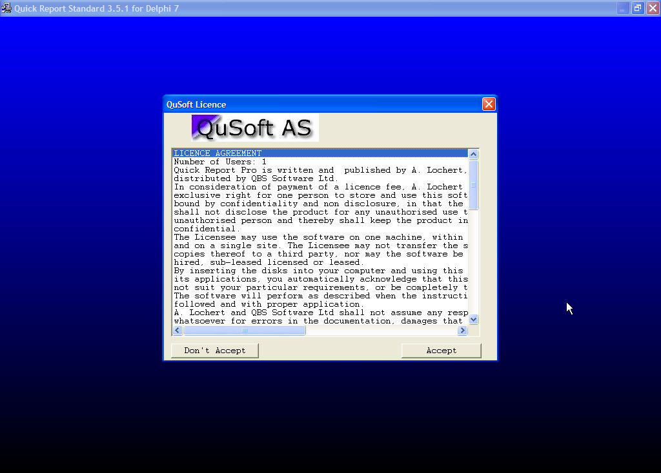Click the line starting 'copies thereof to a third party'
Viewport: 661px width, 473px height.
[x=320, y=254]
